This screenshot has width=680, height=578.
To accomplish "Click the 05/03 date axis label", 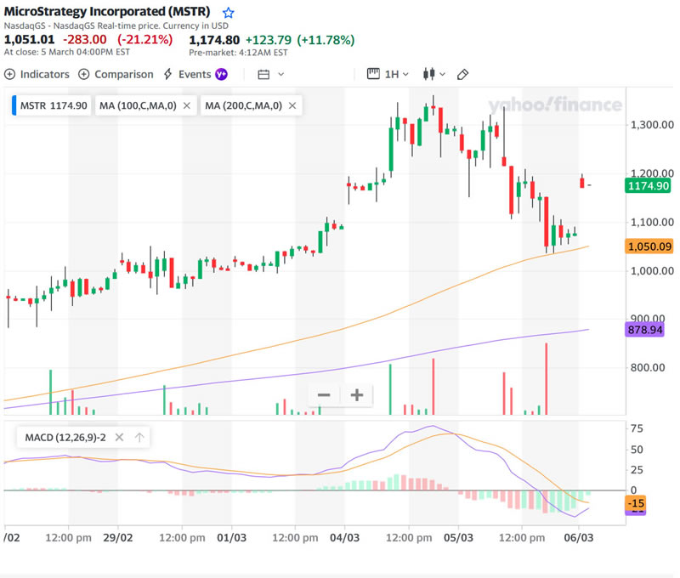I will tap(458, 538).
